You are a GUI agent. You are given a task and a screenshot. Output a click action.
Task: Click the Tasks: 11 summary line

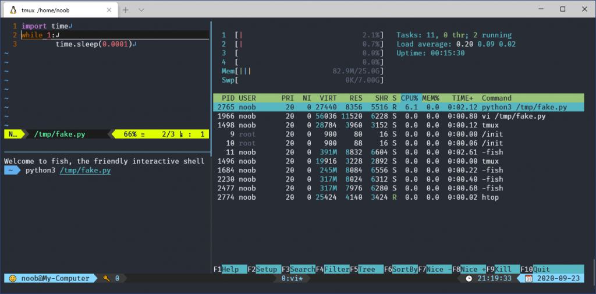coord(454,36)
